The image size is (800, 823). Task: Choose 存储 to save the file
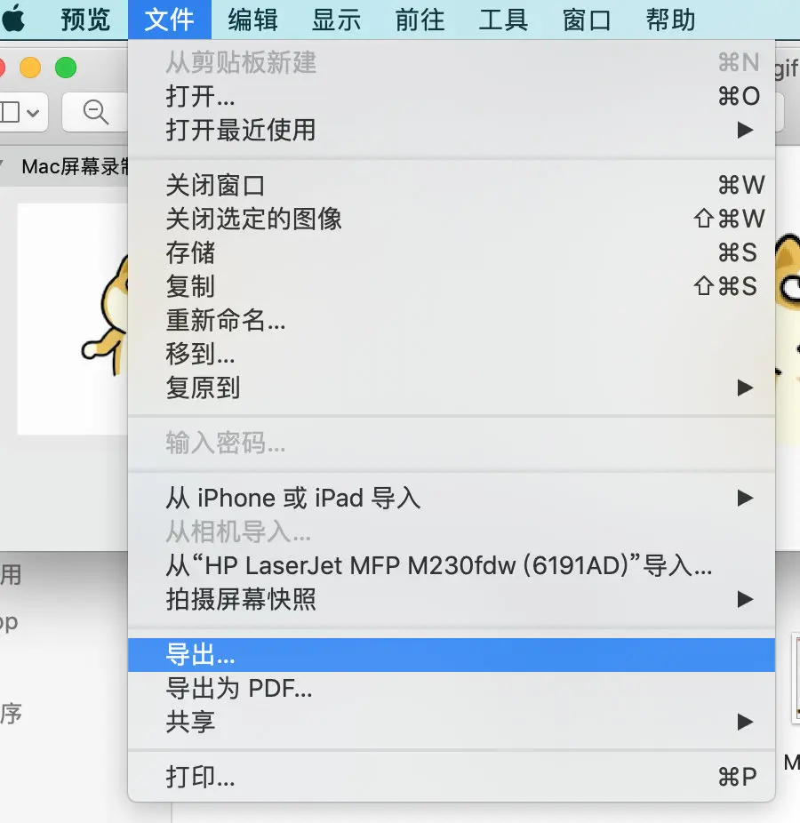(x=452, y=252)
